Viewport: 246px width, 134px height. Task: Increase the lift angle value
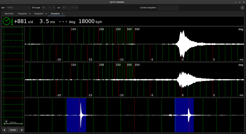tap(53, 8)
